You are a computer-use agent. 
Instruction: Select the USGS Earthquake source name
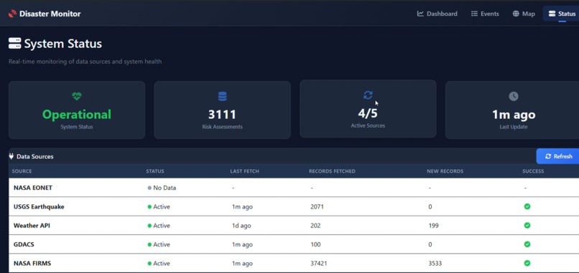tap(39, 206)
